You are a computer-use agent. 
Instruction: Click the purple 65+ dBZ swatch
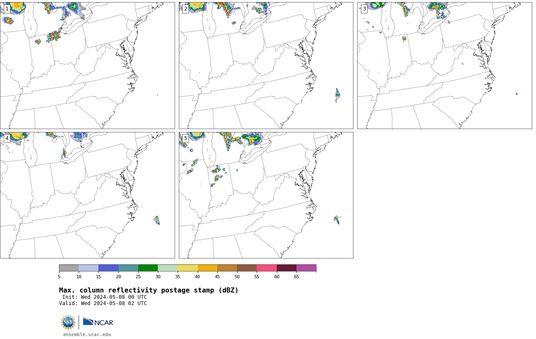pyautogui.click(x=306, y=268)
